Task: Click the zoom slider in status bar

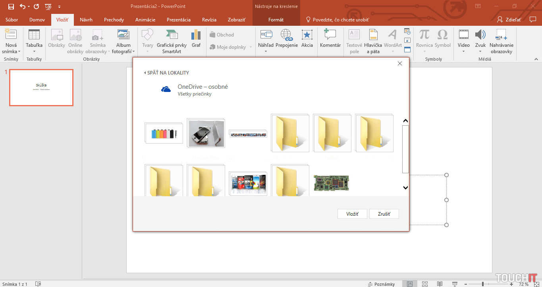Action: 482,284
